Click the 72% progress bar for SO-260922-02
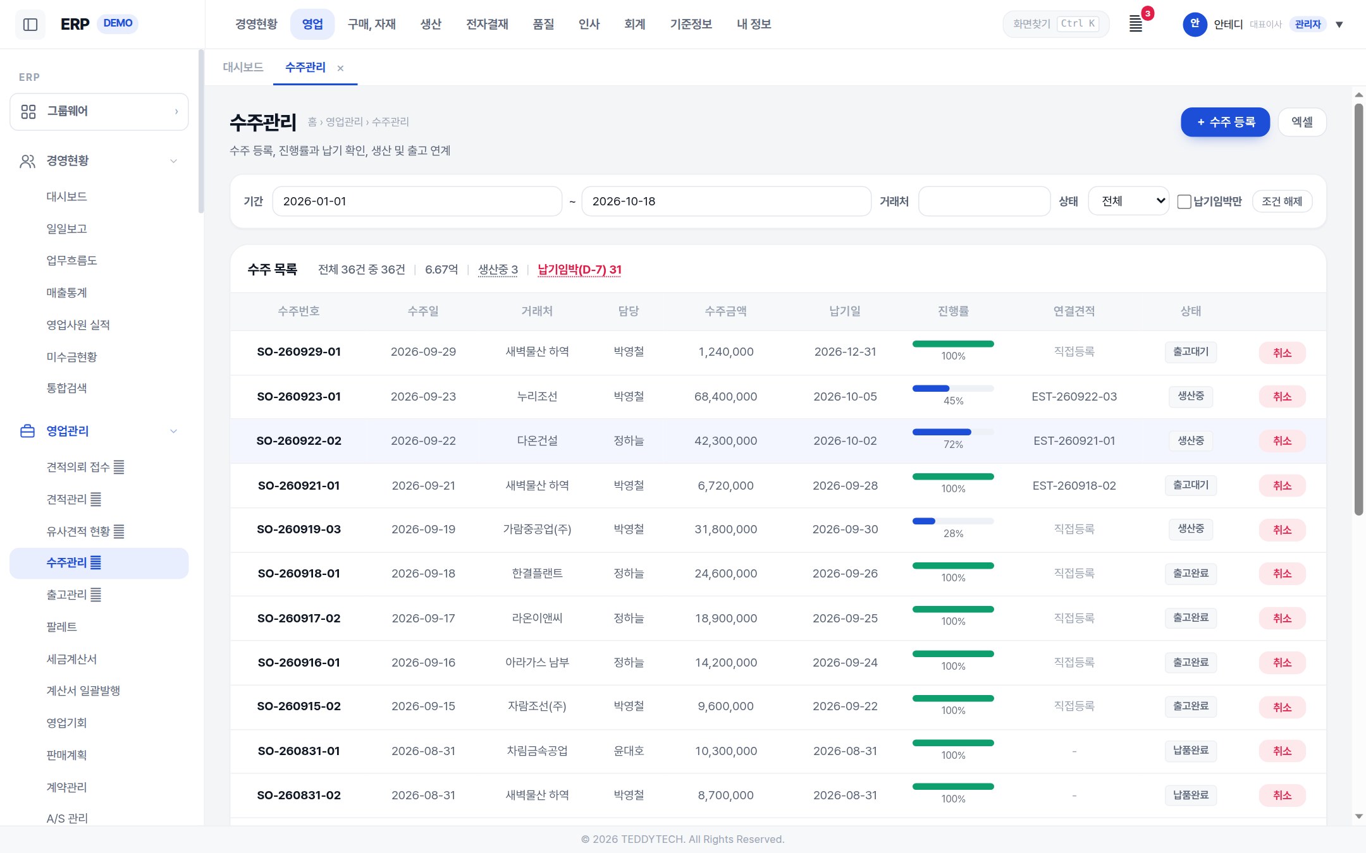Screen dimensions: 1366x853 [x=953, y=432]
